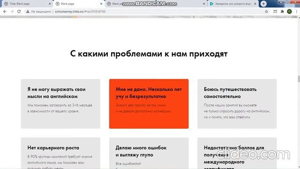
Task: Close the video speed tab
Action: point(255,4)
